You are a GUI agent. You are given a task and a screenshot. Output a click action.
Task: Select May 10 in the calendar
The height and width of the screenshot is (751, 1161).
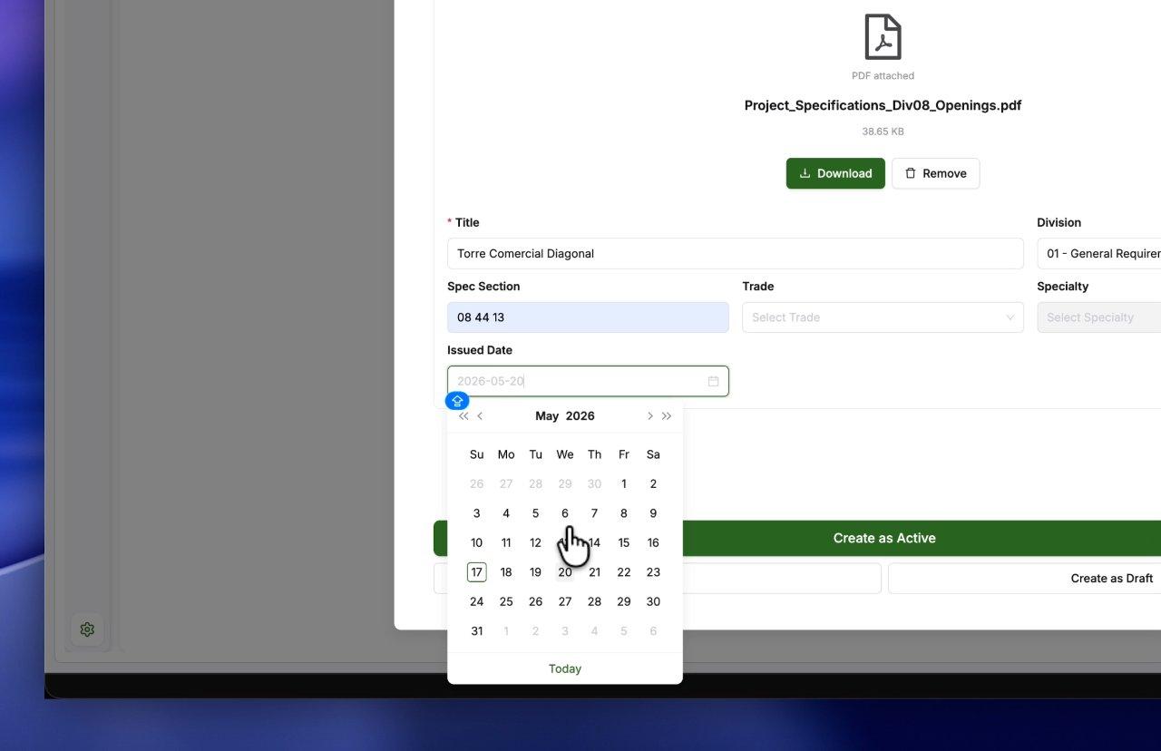pos(477,543)
